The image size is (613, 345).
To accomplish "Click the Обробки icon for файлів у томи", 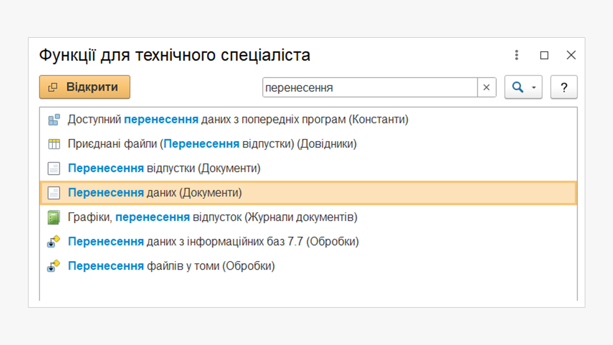I will [x=54, y=266].
